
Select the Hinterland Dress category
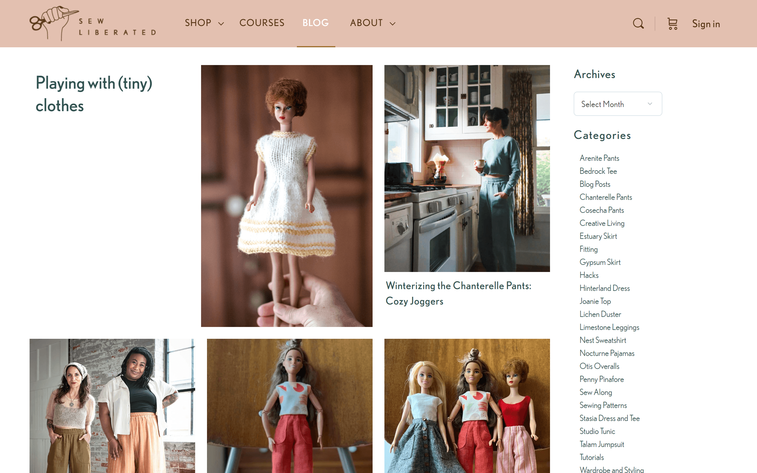604,288
